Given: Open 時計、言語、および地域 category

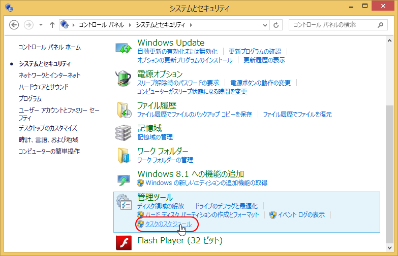Looking at the screenshot, I should tap(48, 140).
